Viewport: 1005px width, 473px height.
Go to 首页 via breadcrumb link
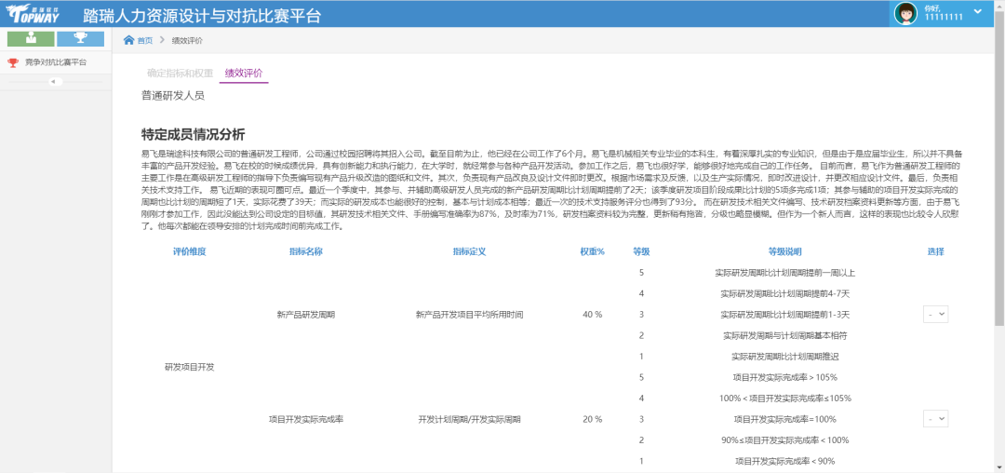click(144, 41)
